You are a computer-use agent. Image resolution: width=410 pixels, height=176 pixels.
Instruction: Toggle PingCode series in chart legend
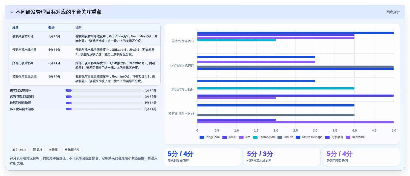tap(210, 137)
